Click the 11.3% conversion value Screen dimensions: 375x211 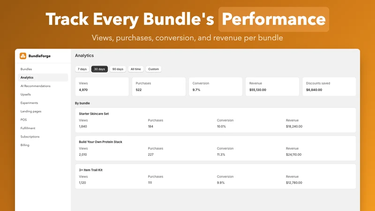(x=221, y=155)
